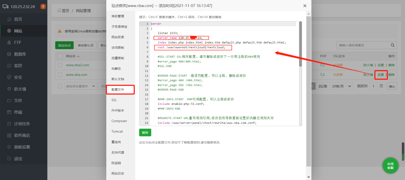The image size is (405, 180).
Task: Open the www.nba2.com site link
Action: 78,65
